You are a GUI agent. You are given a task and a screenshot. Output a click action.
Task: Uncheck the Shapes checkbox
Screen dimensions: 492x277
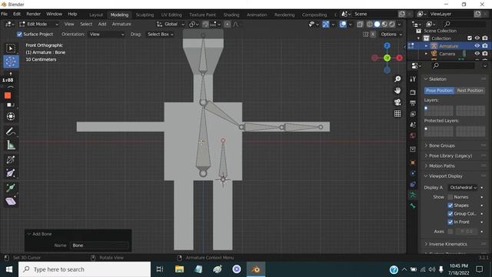tap(450, 205)
